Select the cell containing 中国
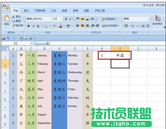This screenshot has width=166, height=129. pos(120,55)
